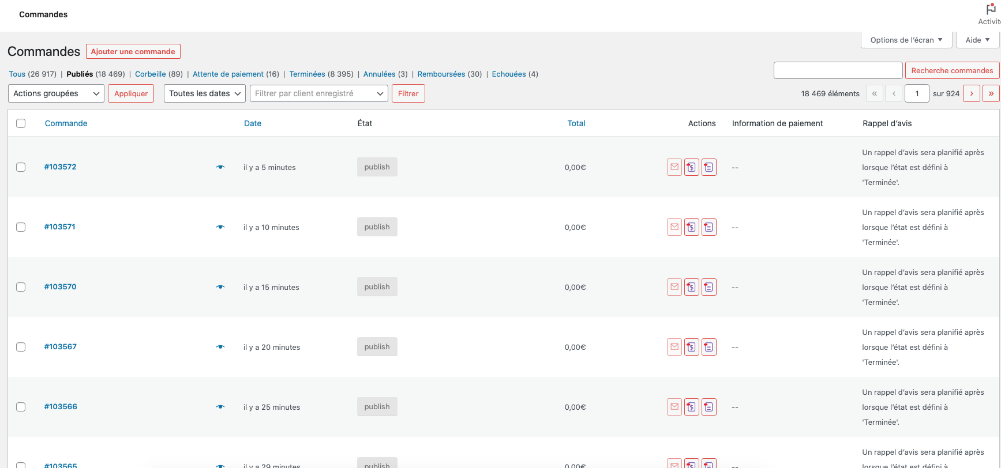Click the email icon for order #103570
The height and width of the screenshot is (468, 1001).
click(x=674, y=287)
